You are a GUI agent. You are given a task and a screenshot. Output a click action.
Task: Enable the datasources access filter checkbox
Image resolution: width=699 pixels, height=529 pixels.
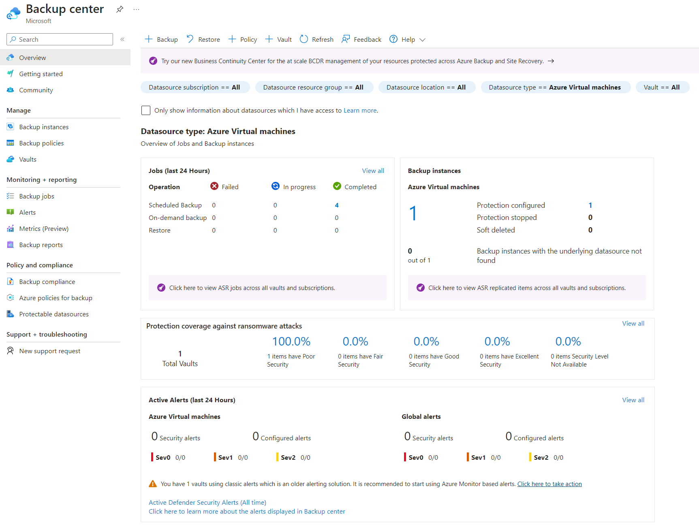tap(146, 110)
